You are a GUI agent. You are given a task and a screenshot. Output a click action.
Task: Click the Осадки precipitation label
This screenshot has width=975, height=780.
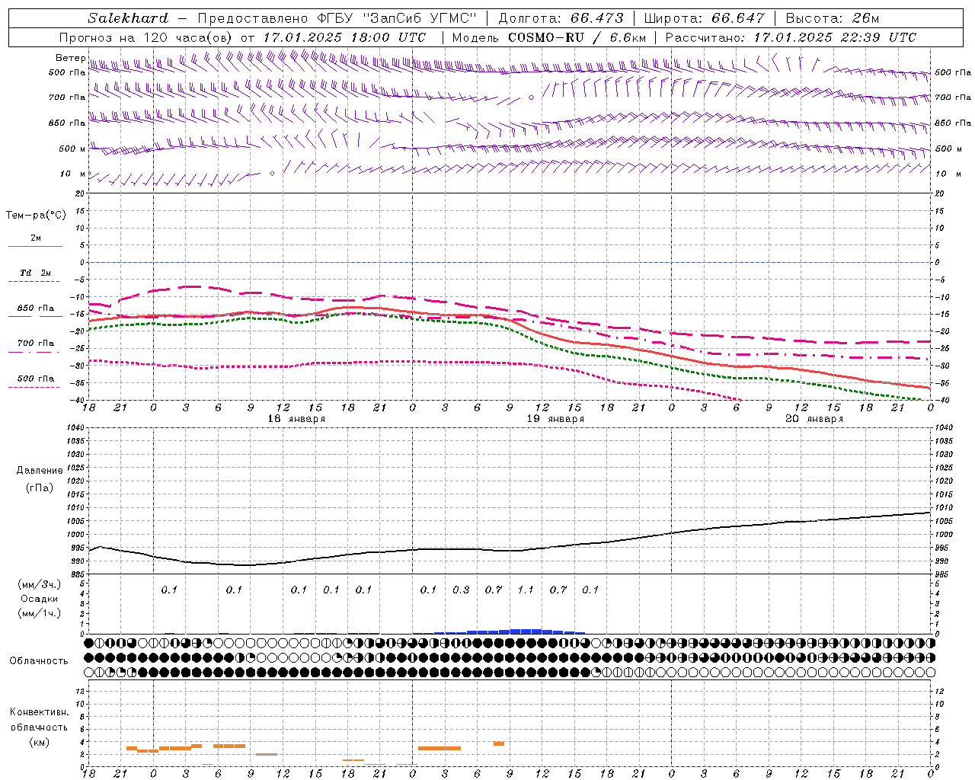[x=40, y=599]
